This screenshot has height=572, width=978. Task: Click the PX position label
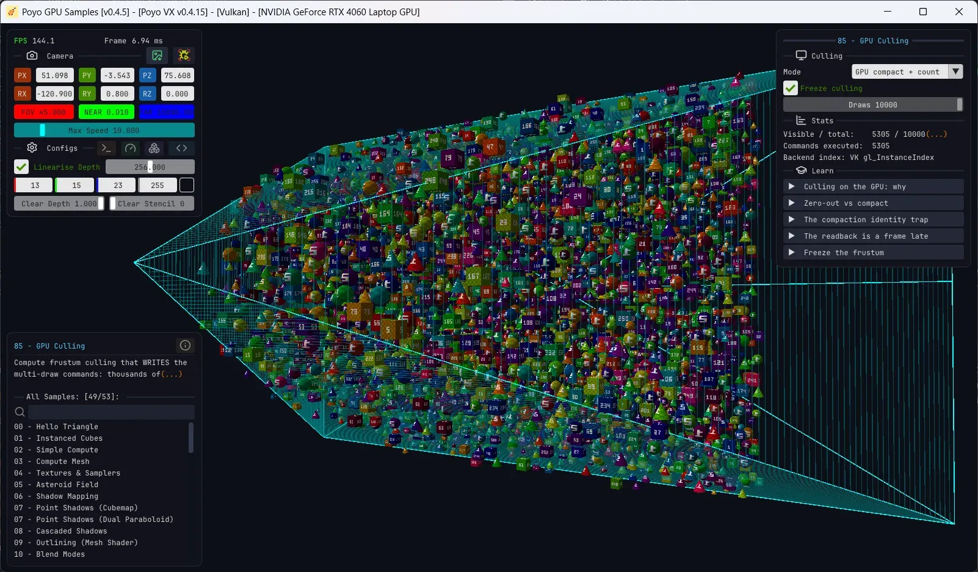[22, 75]
